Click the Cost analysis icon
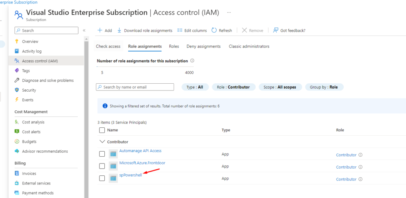Image resolution: width=406 pixels, height=198 pixels. [17, 122]
